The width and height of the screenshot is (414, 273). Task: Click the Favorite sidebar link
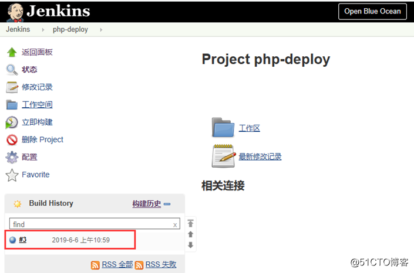coord(36,175)
